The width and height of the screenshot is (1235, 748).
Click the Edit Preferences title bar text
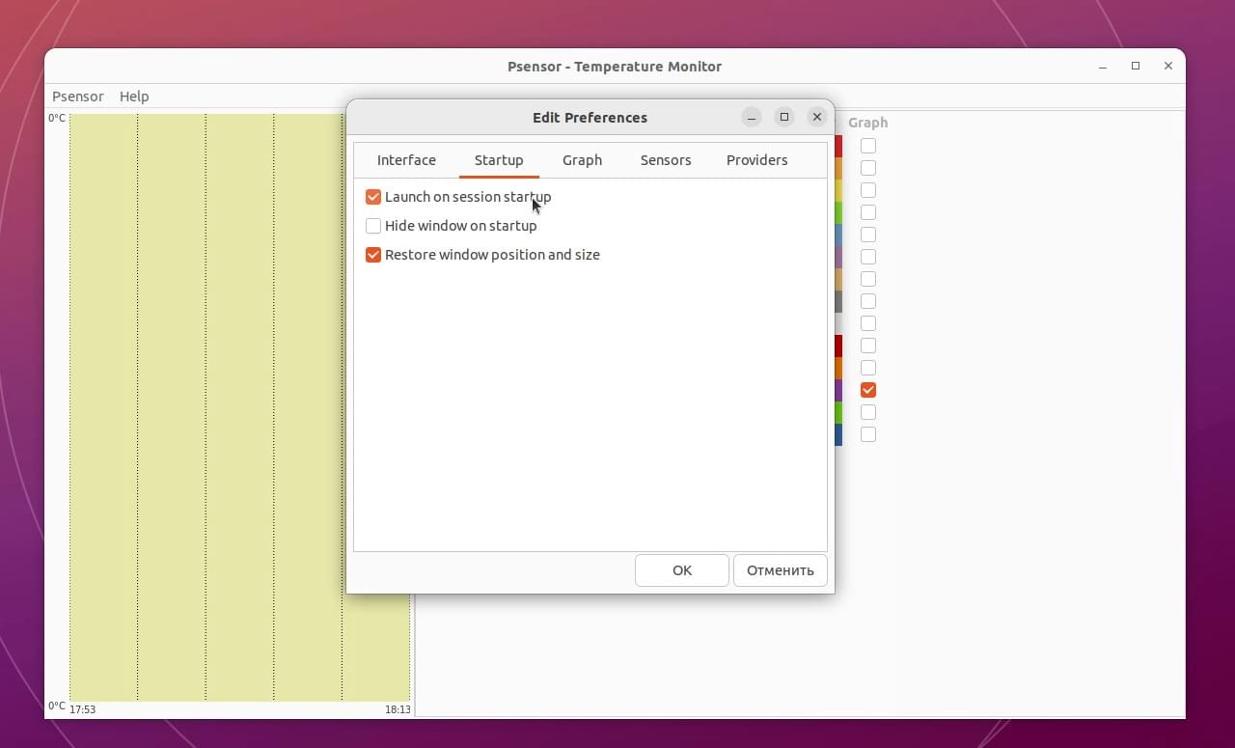tap(590, 118)
